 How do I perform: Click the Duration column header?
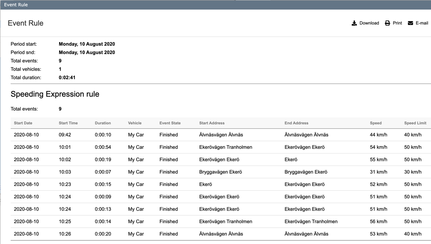[103, 123]
